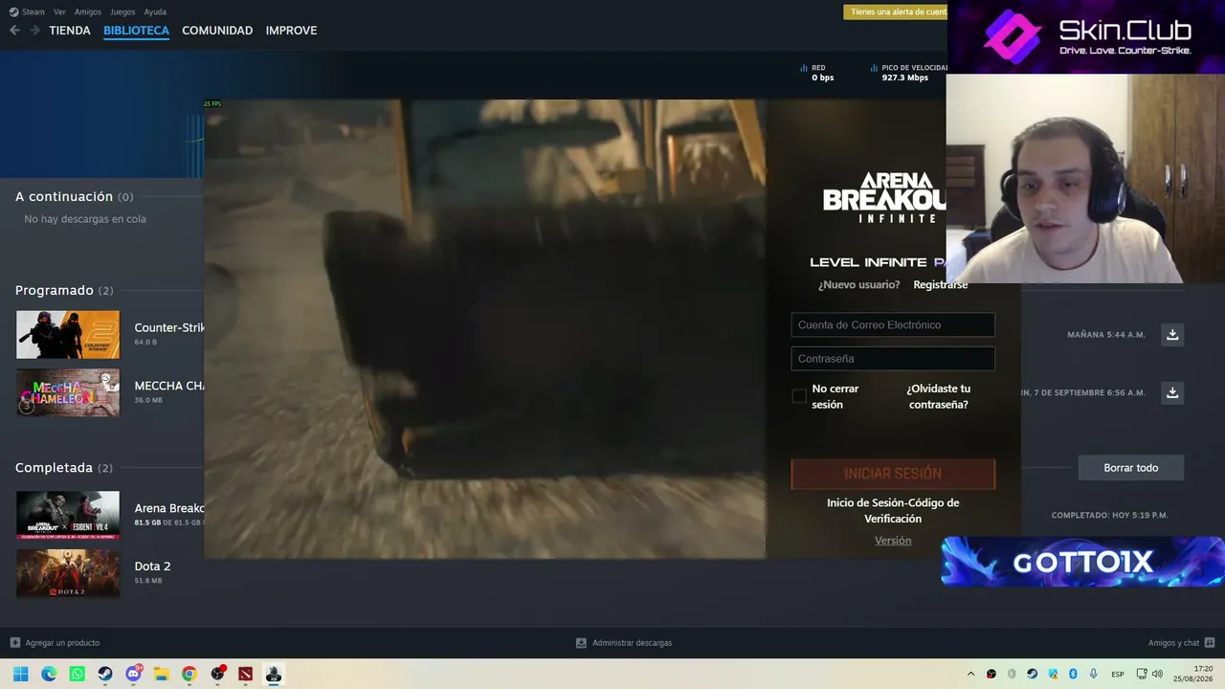The height and width of the screenshot is (689, 1225).
Task: Open the Counter-Strike 2 thumbnail
Action: (68, 334)
